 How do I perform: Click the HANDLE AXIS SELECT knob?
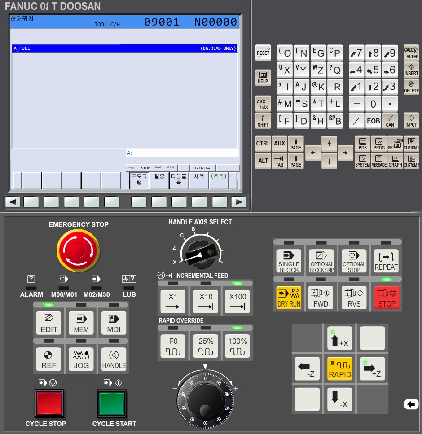201,254
